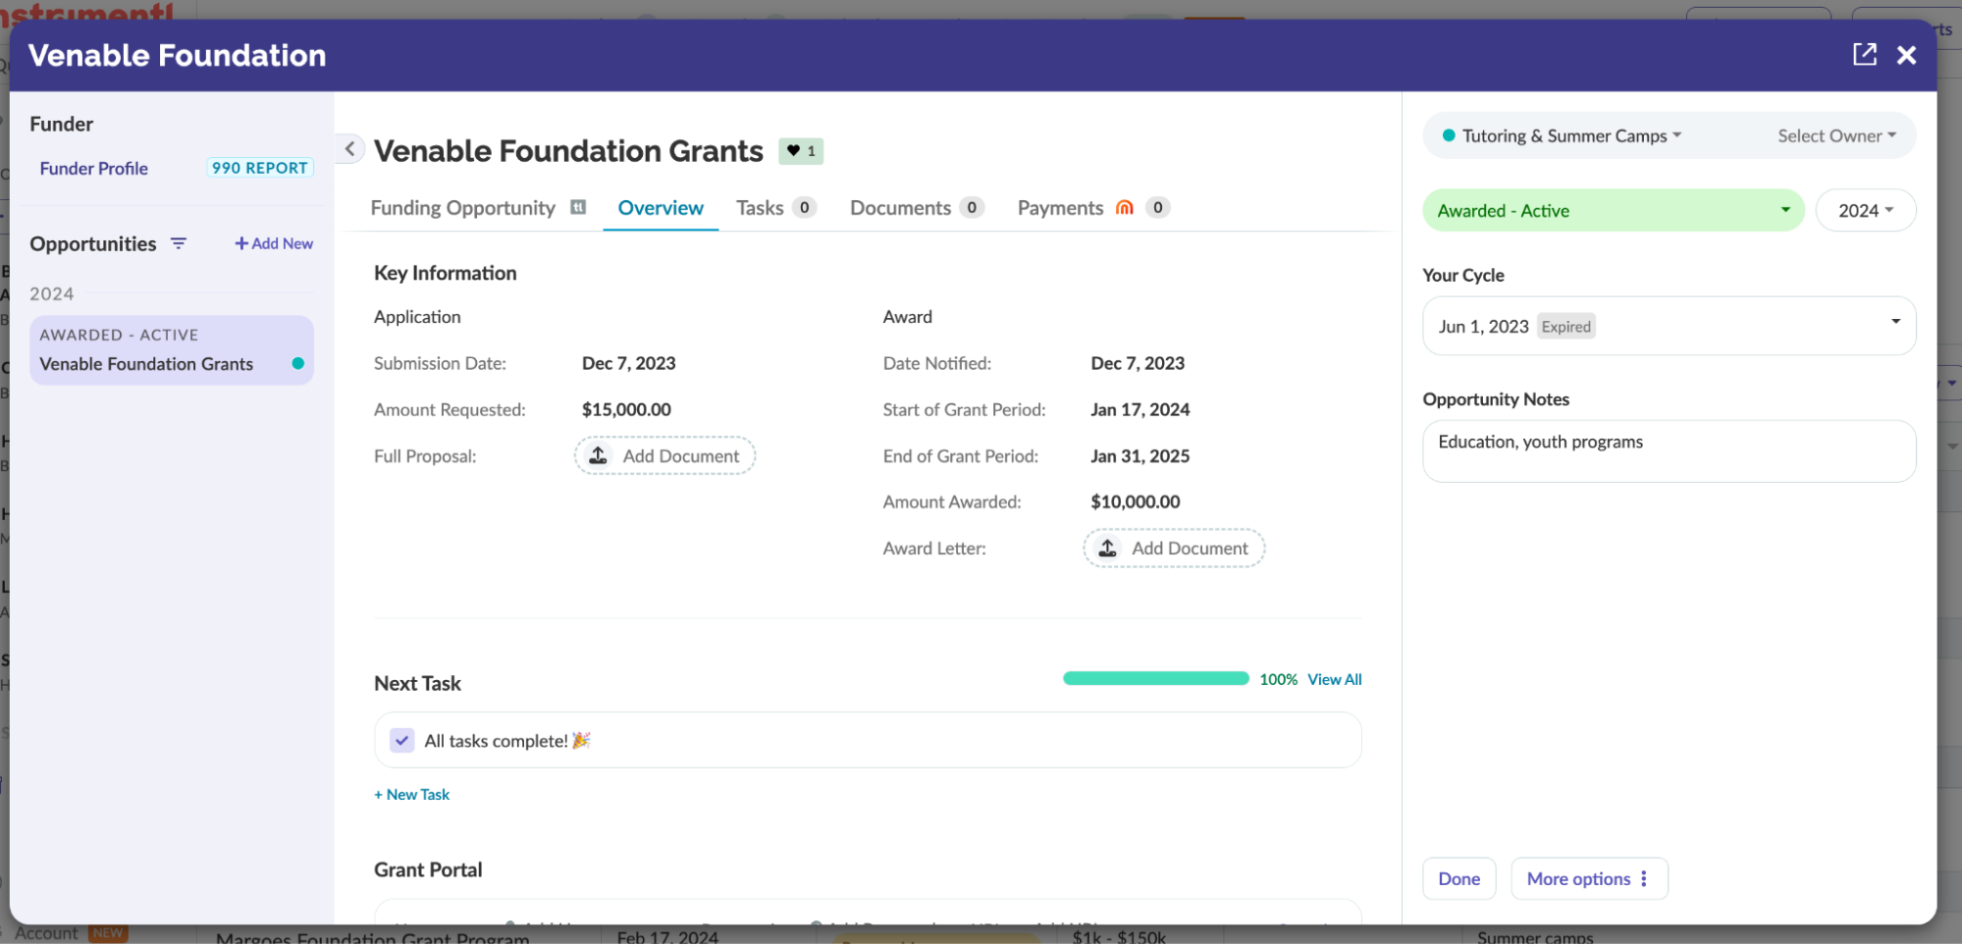Click the Payments orange arch icon
Screen dimensions: 1962x945
[x=1125, y=207]
